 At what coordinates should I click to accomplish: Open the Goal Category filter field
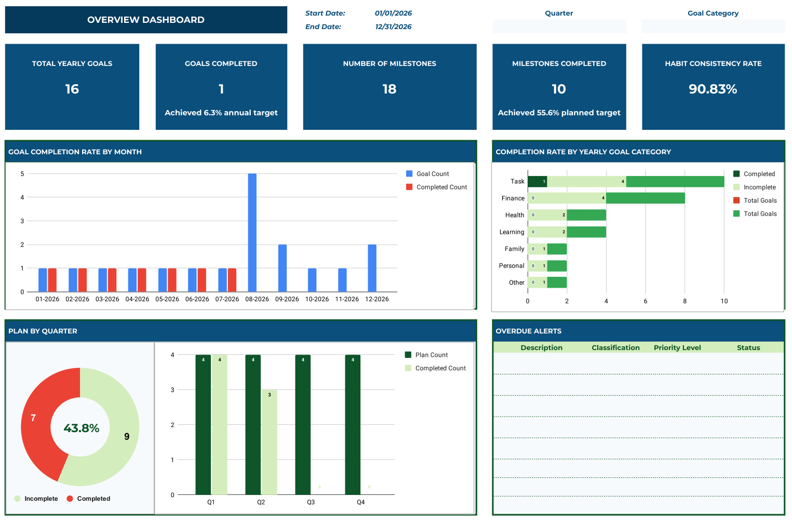(x=713, y=26)
